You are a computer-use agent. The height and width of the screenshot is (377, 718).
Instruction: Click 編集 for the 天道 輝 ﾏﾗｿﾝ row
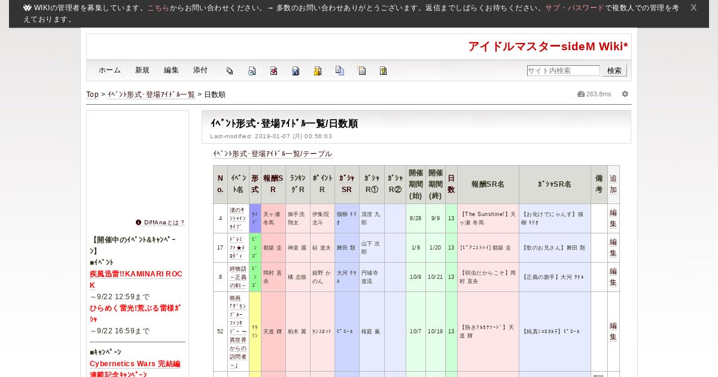(613, 332)
